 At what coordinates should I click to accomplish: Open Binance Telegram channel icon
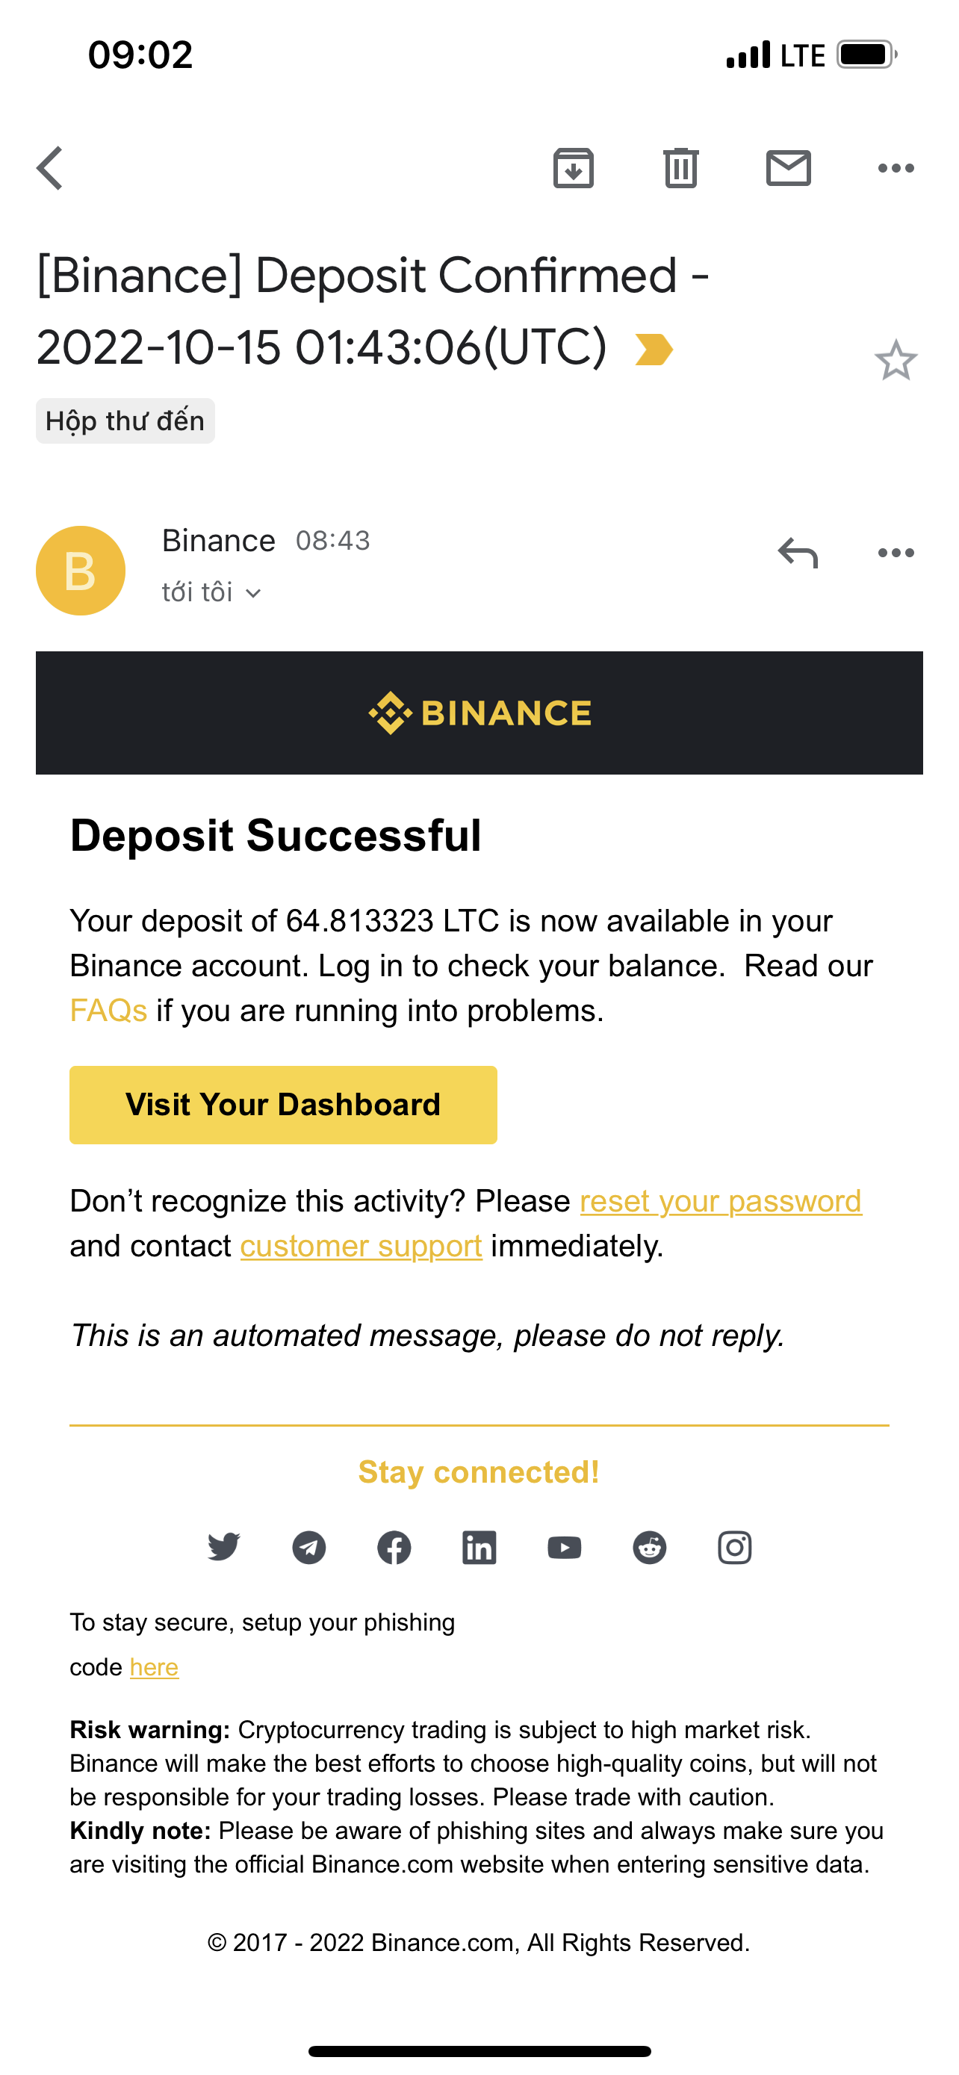point(309,1548)
